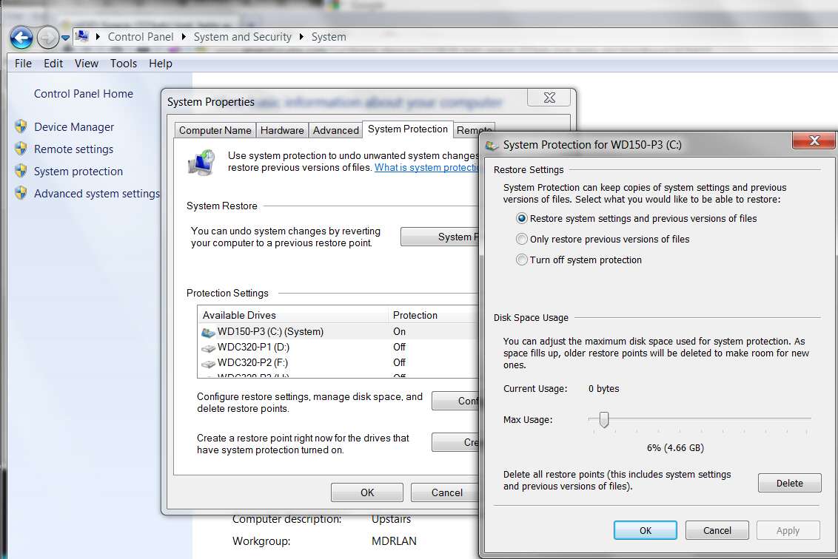Click System Protection dialog title icon

[x=492, y=145]
